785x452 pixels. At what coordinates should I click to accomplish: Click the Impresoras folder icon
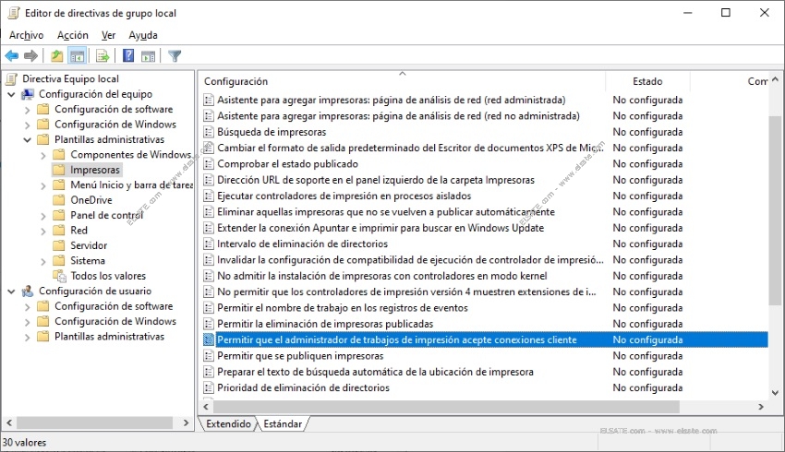pyautogui.click(x=58, y=170)
